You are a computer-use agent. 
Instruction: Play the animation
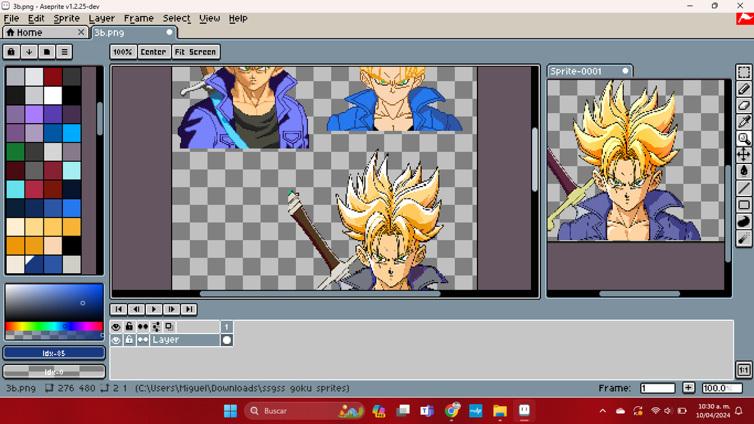coord(153,309)
